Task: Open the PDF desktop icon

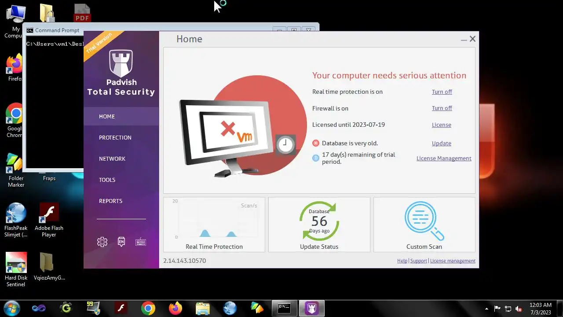Action: coord(82,13)
